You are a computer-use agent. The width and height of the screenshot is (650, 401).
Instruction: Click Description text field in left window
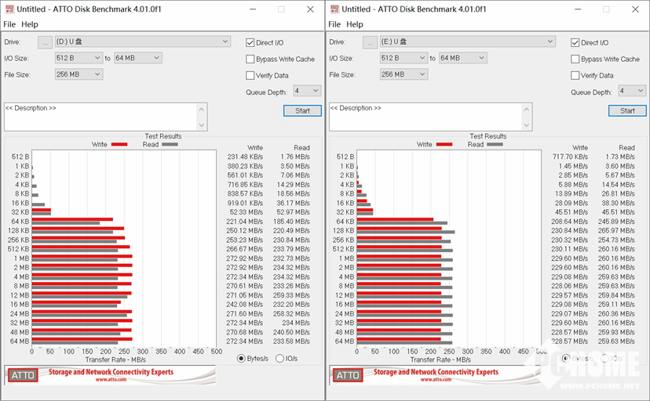100,117
